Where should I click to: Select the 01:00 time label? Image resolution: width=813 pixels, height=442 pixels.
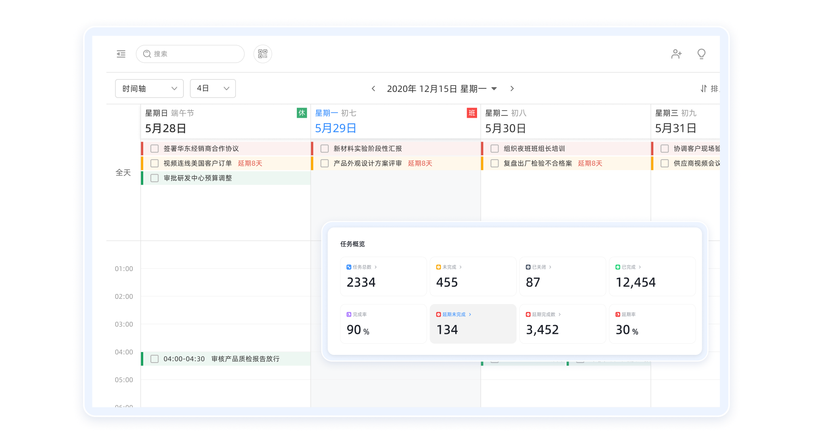pyautogui.click(x=124, y=269)
